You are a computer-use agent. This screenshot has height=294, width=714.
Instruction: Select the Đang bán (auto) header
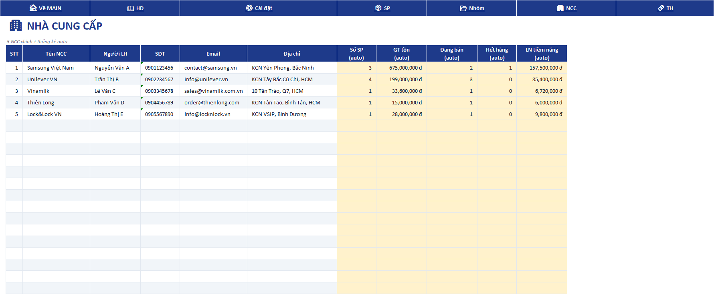click(452, 54)
